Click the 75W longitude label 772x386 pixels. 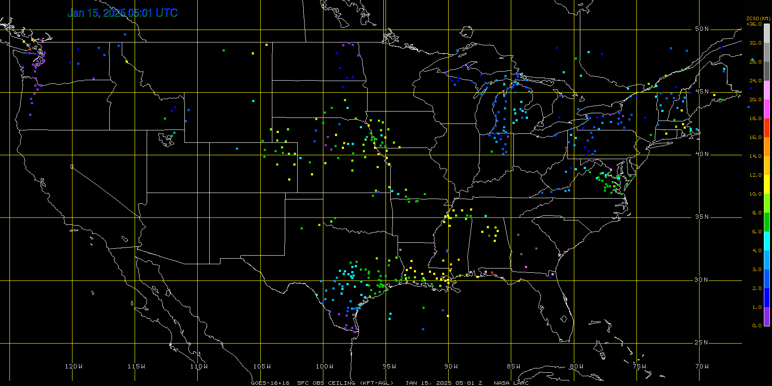tap(639, 366)
